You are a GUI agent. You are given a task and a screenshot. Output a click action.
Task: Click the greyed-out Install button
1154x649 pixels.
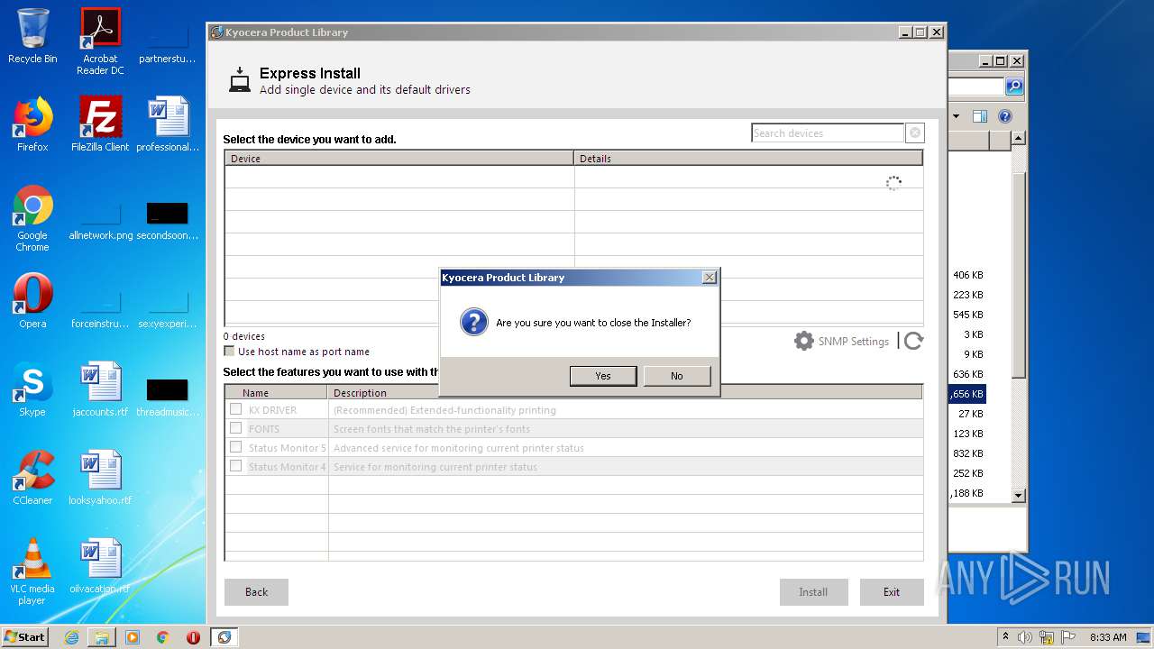(x=813, y=592)
